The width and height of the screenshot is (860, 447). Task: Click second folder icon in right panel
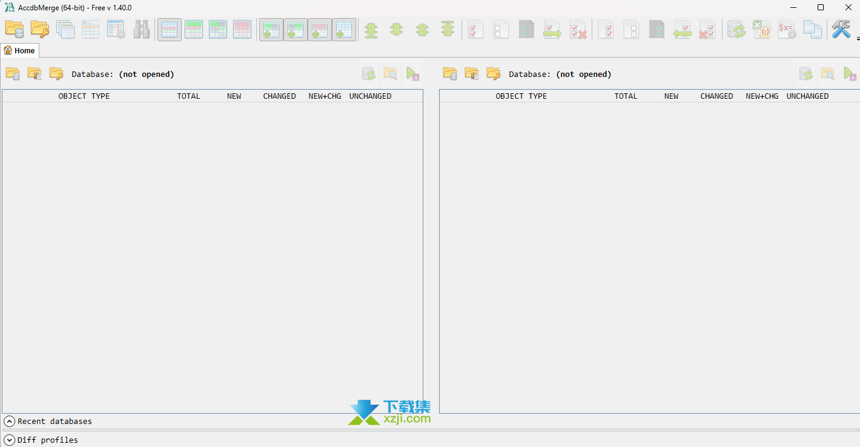coord(472,74)
